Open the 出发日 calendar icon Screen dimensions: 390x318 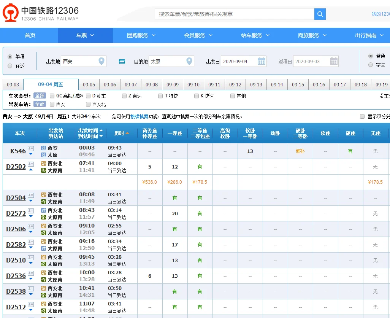coord(262,61)
